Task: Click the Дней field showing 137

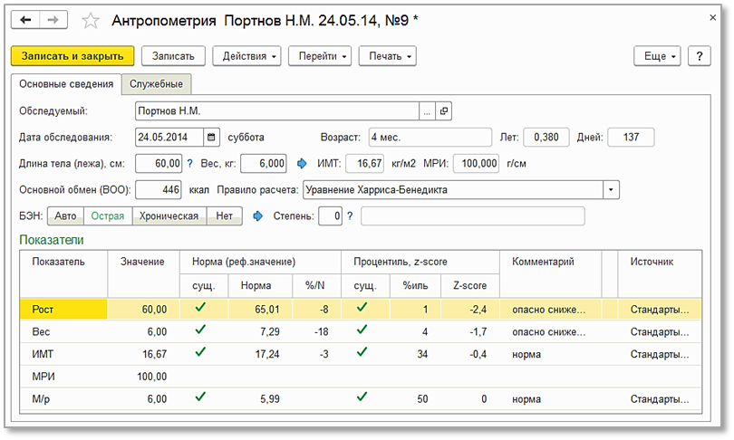Action: pos(631,138)
